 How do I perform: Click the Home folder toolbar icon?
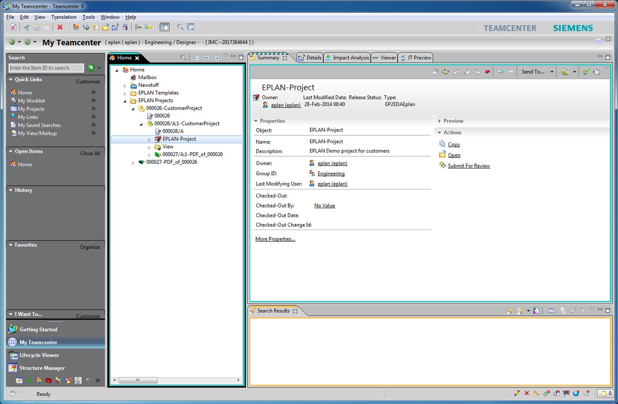coord(76,27)
